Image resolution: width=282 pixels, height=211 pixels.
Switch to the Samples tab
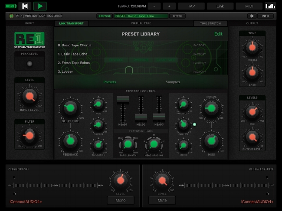[173, 82]
